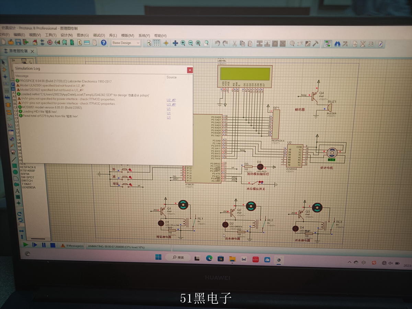Click the Center at cursor crosshair icon
The height and width of the screenshot is (309, 412).
pos(166,43)
